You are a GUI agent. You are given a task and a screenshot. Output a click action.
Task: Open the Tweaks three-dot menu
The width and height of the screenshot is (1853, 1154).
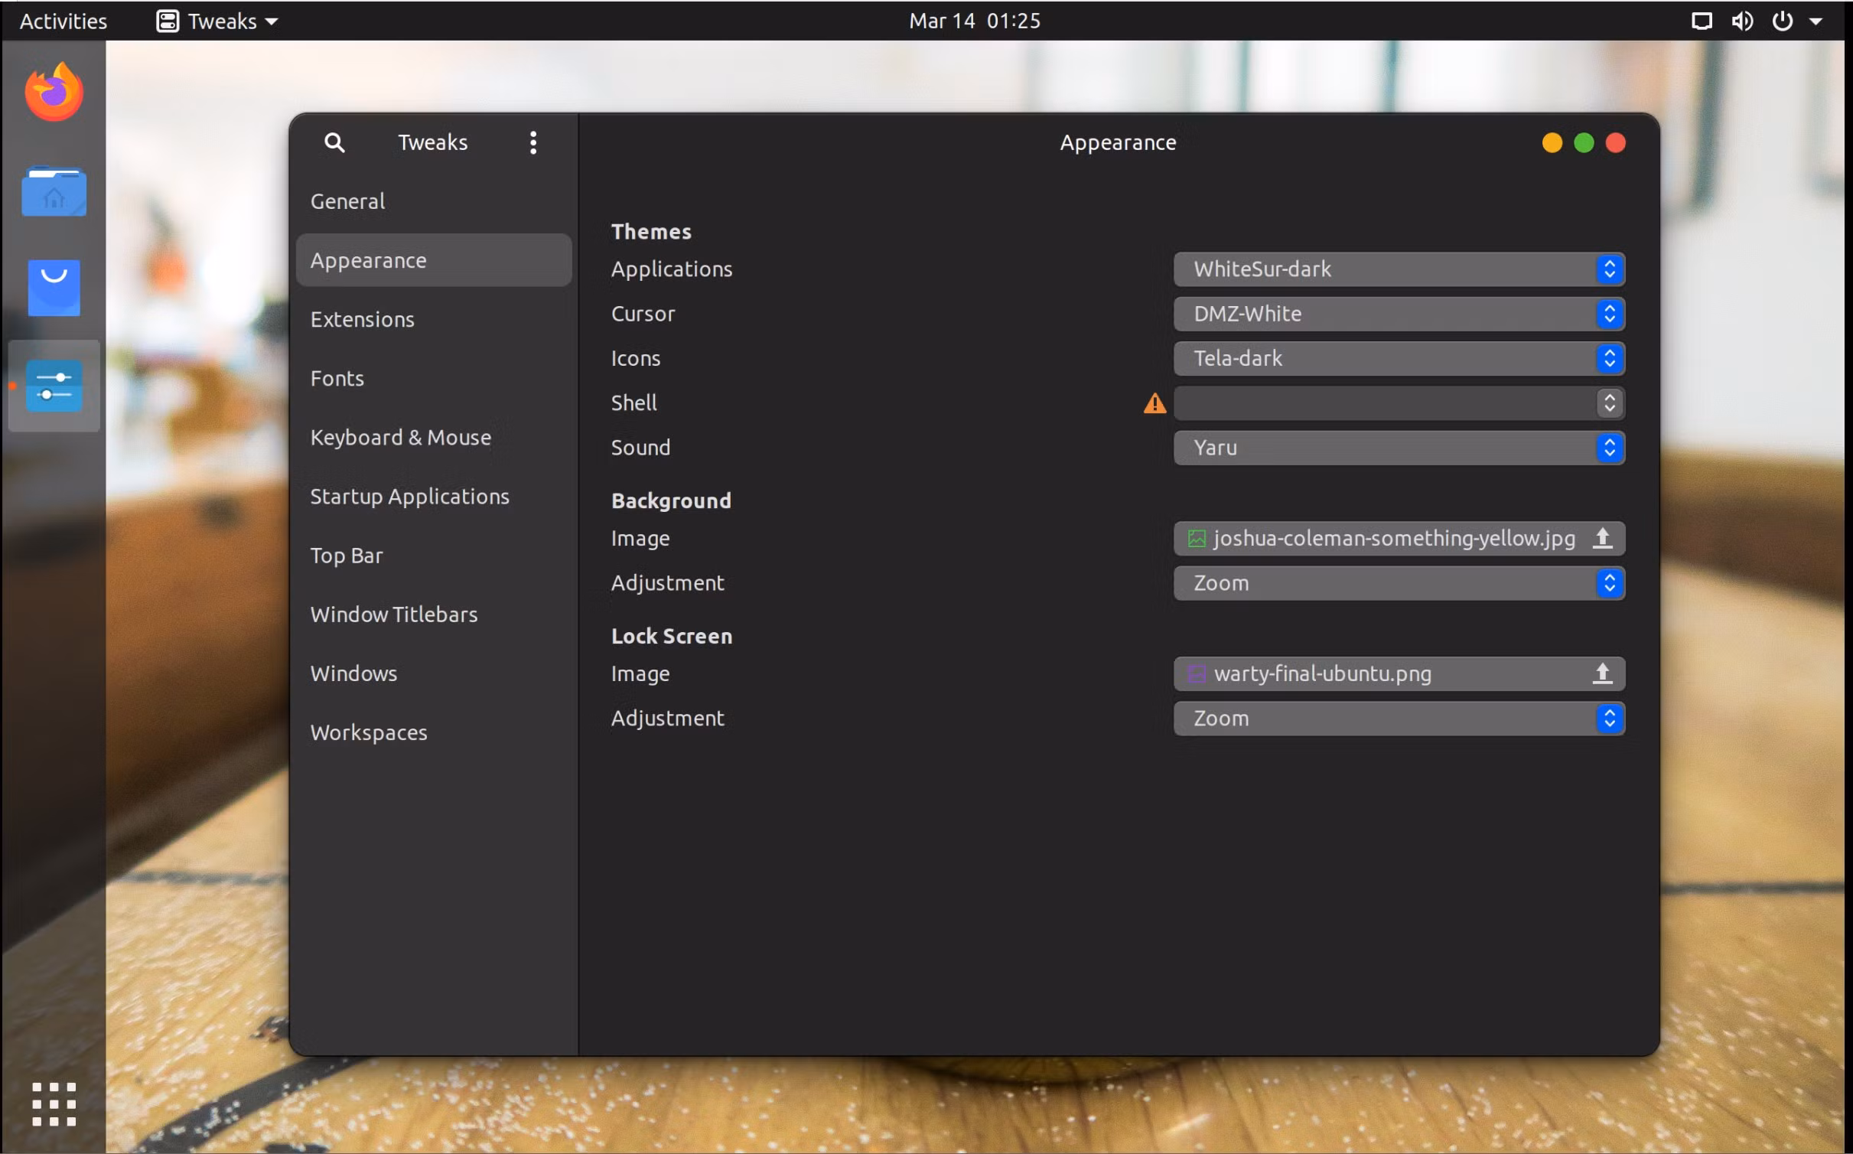coord(533,142)
